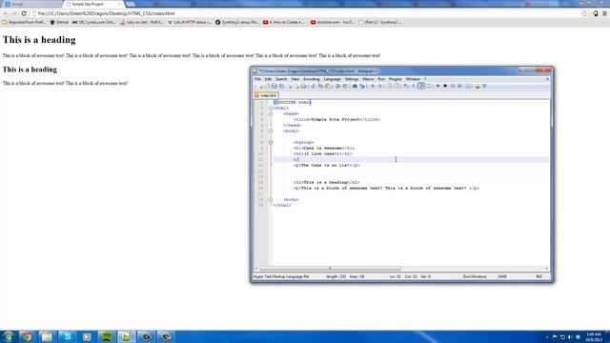Click the Save All icon in Notepad++
This screenshot has height=343, width=610.
pyautogui.click(x=281, y=86)
